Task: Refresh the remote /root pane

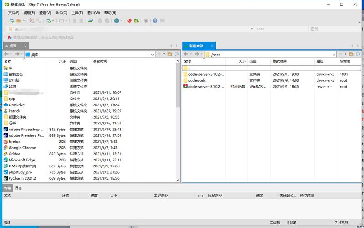Action: [x=358, y=54]
